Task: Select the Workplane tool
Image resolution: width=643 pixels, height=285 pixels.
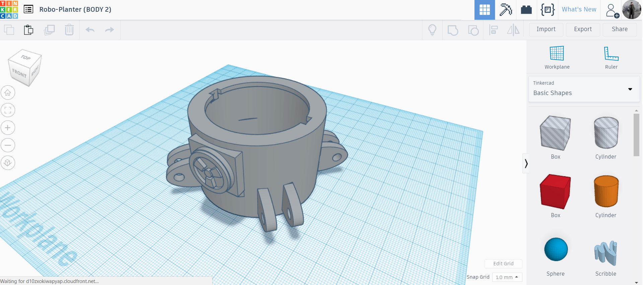Action: click(x=557, y=57)
